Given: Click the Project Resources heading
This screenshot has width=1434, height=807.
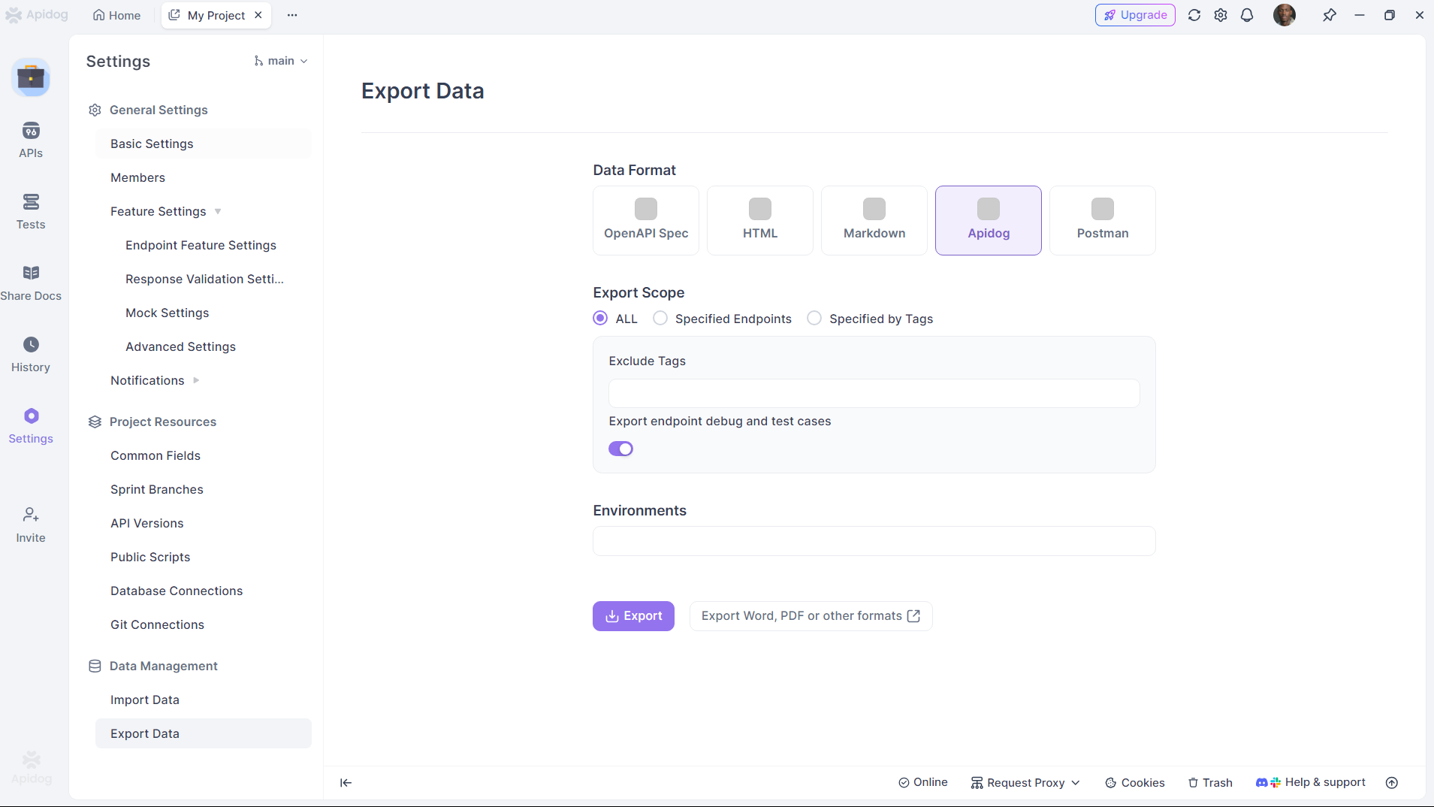Looking at the screenshot, I should (163, 422).
